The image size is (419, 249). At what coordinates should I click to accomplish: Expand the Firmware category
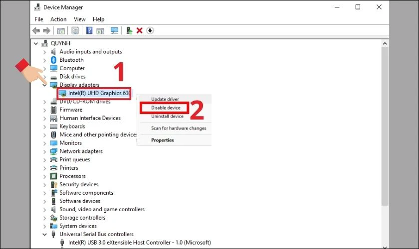point(44,110)
